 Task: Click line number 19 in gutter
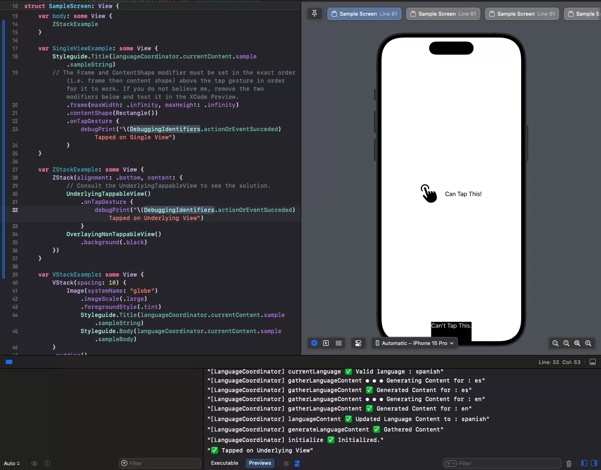(15, 73)
